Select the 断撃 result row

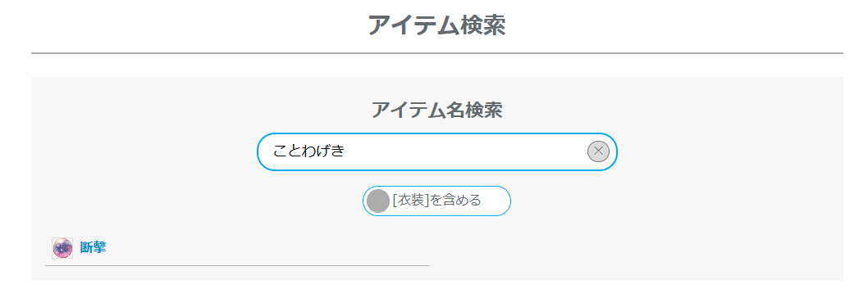point(237,248)
